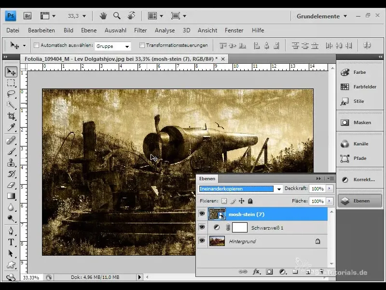The height and width of the screenshot is (290, 386).
Task: Toggle lock position icon
Action: click(x=242, y=201)
